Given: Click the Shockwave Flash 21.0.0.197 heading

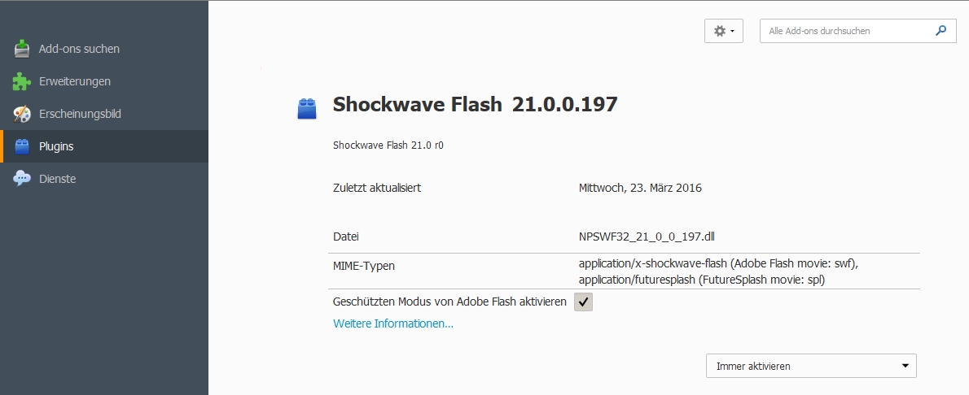Looking at the screenshot, I should pos(475,105).
